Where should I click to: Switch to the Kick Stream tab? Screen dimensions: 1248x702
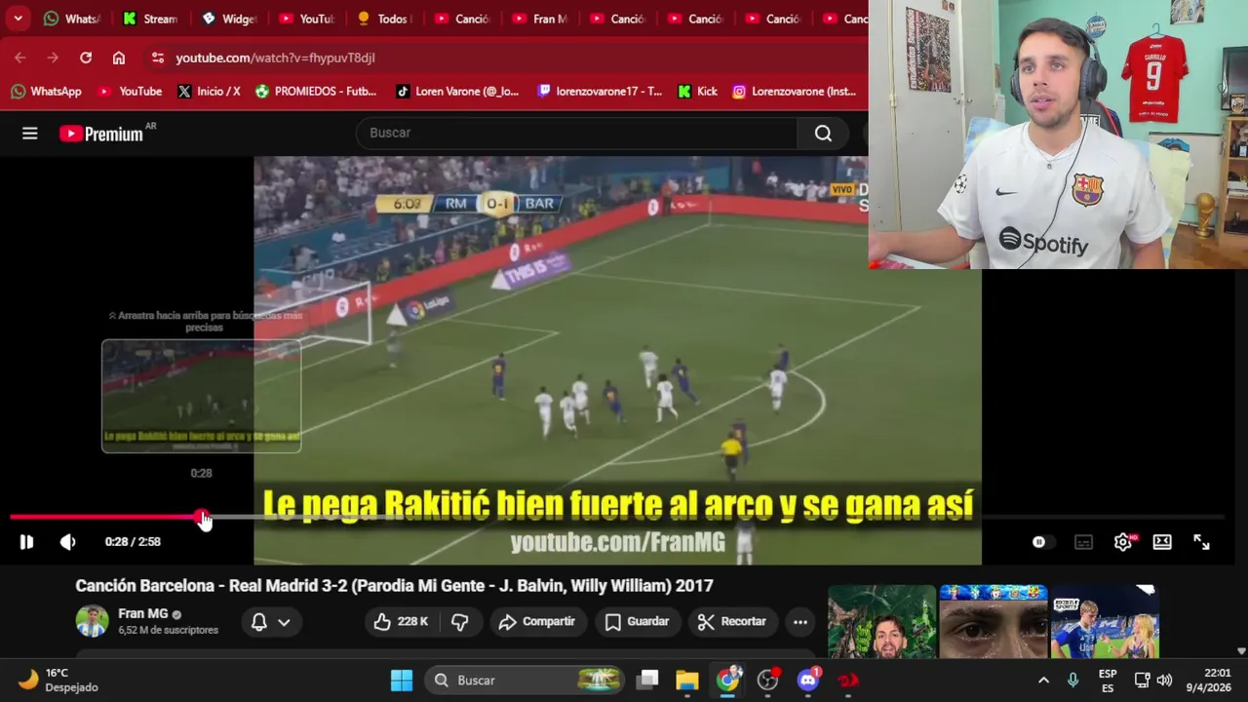(x=150, y=19)
